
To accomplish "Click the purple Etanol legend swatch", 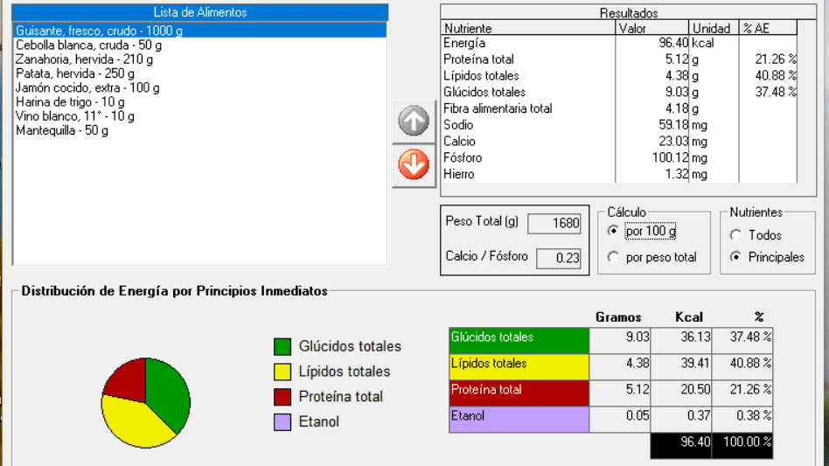I will tap(282, 421).
